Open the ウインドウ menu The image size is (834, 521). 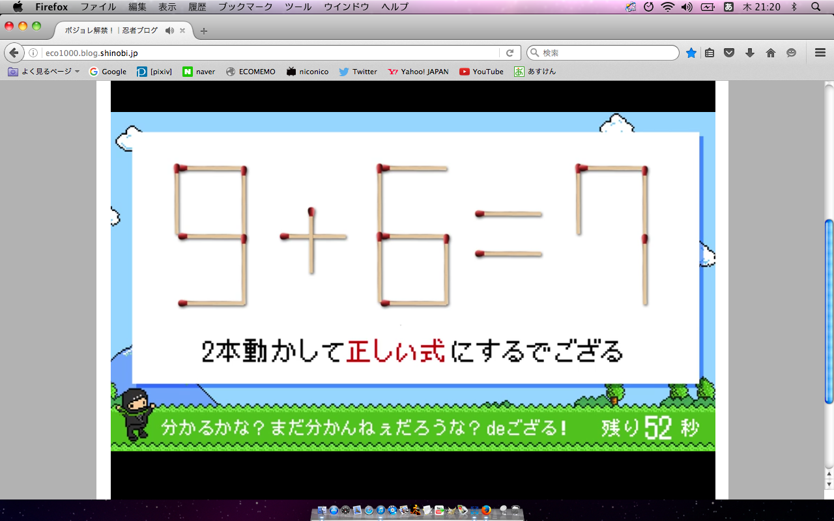pyautogui.click(x=347, y=7)
